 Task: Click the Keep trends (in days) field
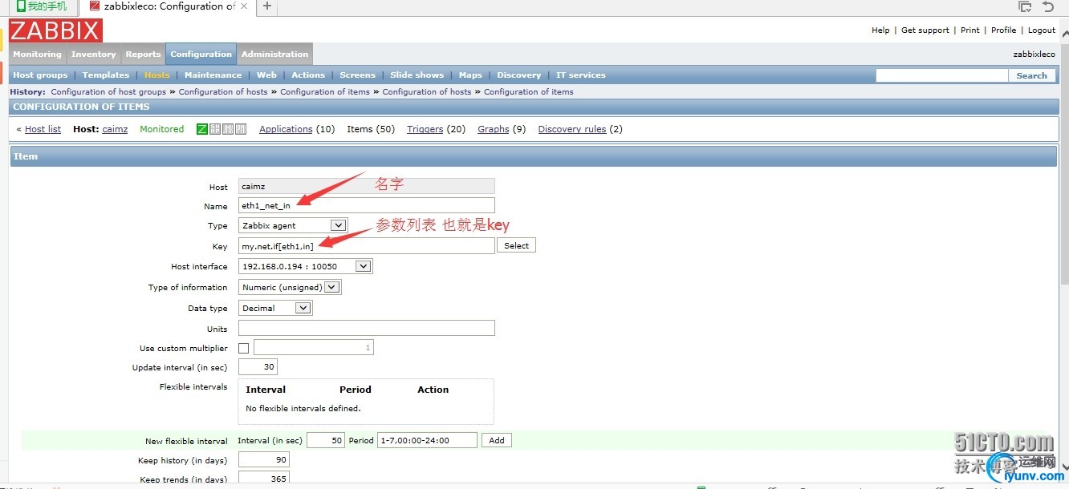[264, 479]
